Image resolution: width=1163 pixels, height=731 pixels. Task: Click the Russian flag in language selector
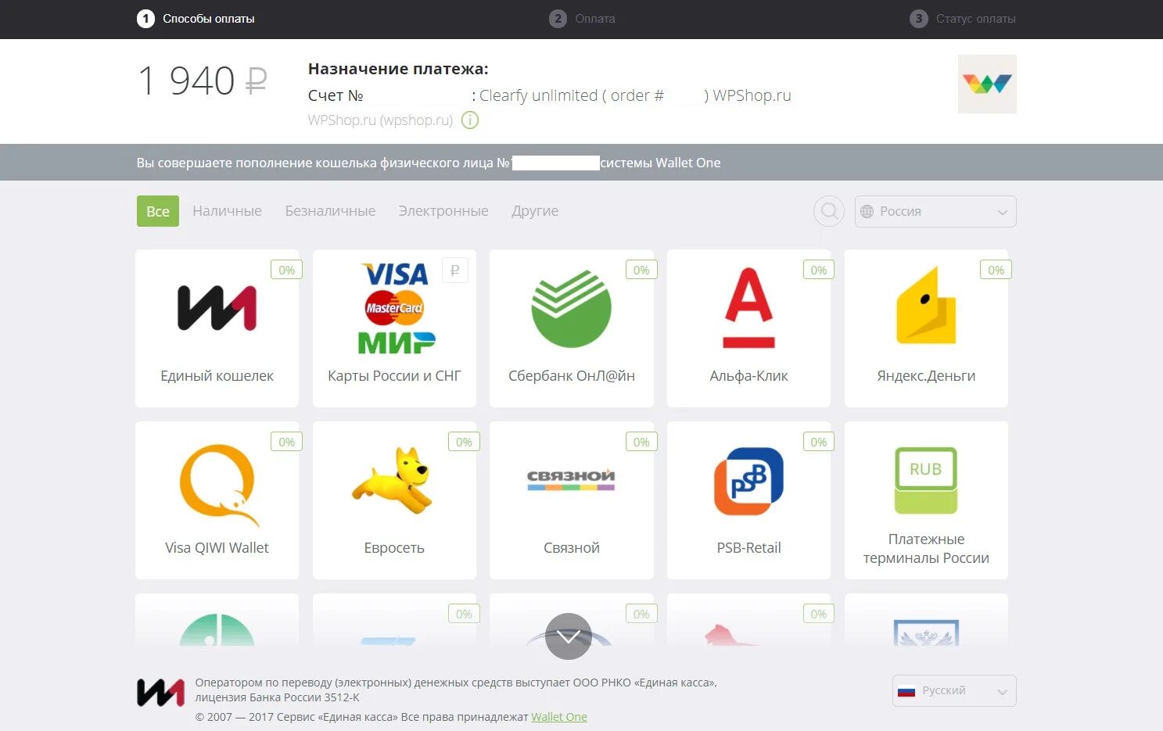point(906,691)
